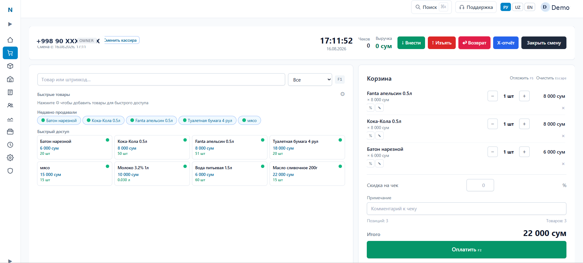
Task: Click the Внести deposit button
Action: point(411,43)
